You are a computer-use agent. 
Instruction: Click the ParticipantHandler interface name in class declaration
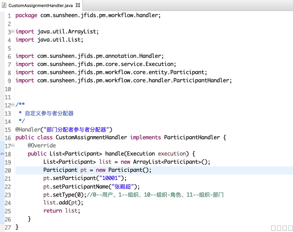click(x=192, y=137)
